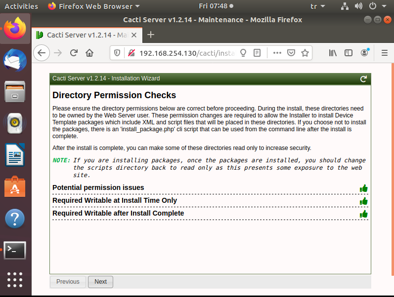394x297 pixels.
Task: Click the Firefox forward arrow button
Action: click(x=58, y=53)
